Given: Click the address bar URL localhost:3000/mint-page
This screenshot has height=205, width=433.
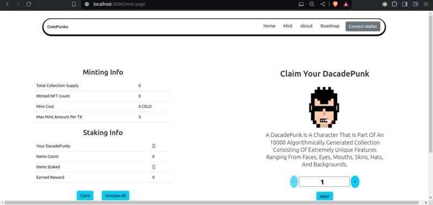Looking at the screenshot, I should click(119, 4).
